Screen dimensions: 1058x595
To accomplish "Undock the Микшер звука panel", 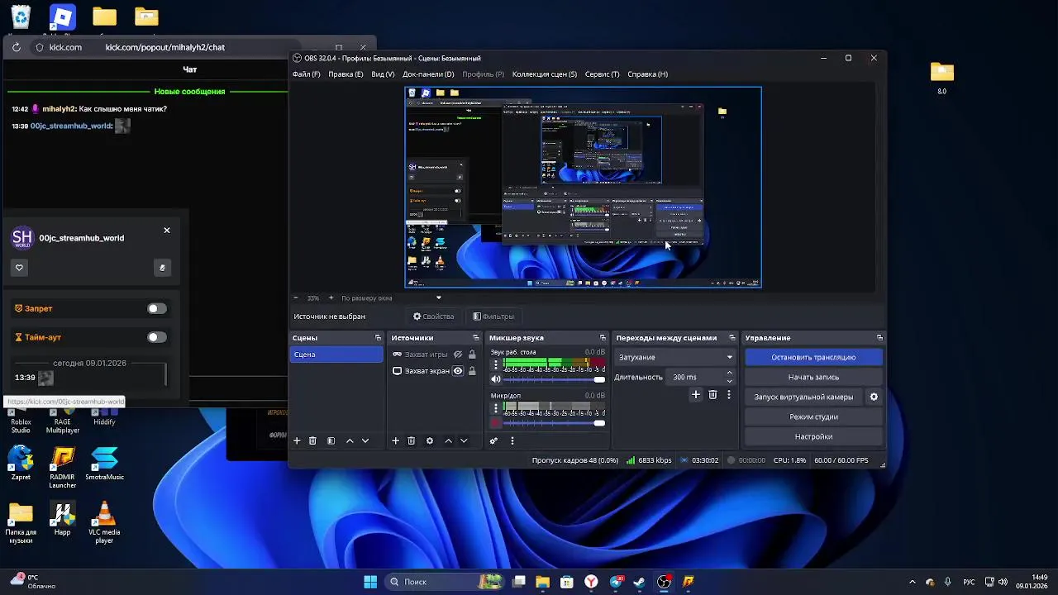I will tap(603, 338).
